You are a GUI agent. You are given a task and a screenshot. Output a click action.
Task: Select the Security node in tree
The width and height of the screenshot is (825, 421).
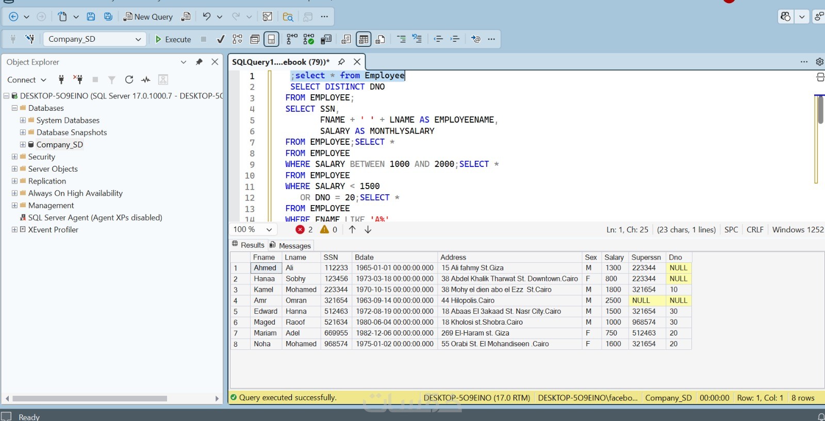pos(42,157)
